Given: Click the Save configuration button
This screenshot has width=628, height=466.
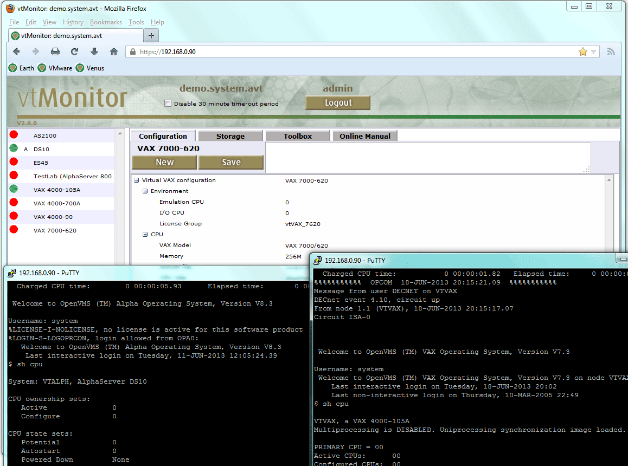Looking at the screenshot, I should [x=231, y=162].
